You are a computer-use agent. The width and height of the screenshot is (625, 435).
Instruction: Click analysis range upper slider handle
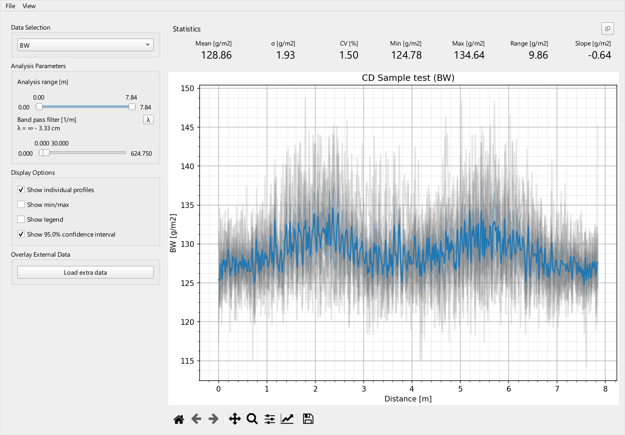(x=132, y=107)
